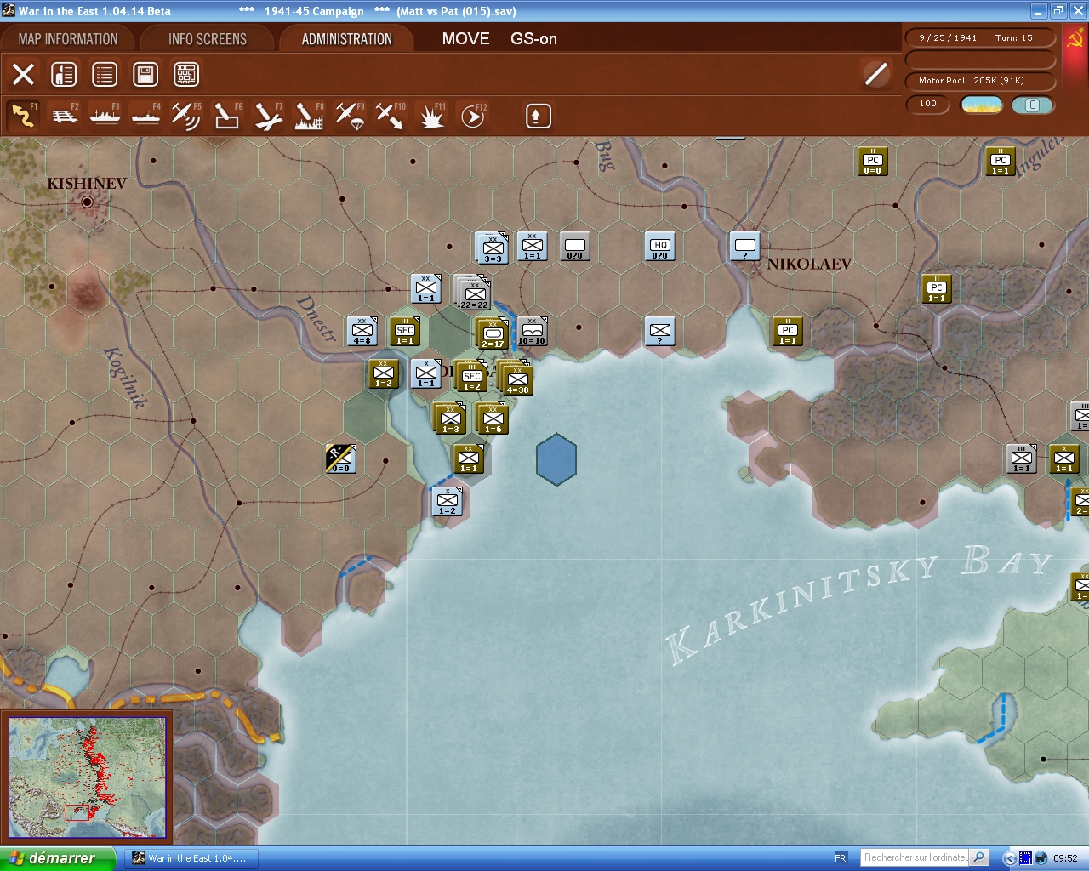Select the 10=10 grey unit counter

coord(533,332)
